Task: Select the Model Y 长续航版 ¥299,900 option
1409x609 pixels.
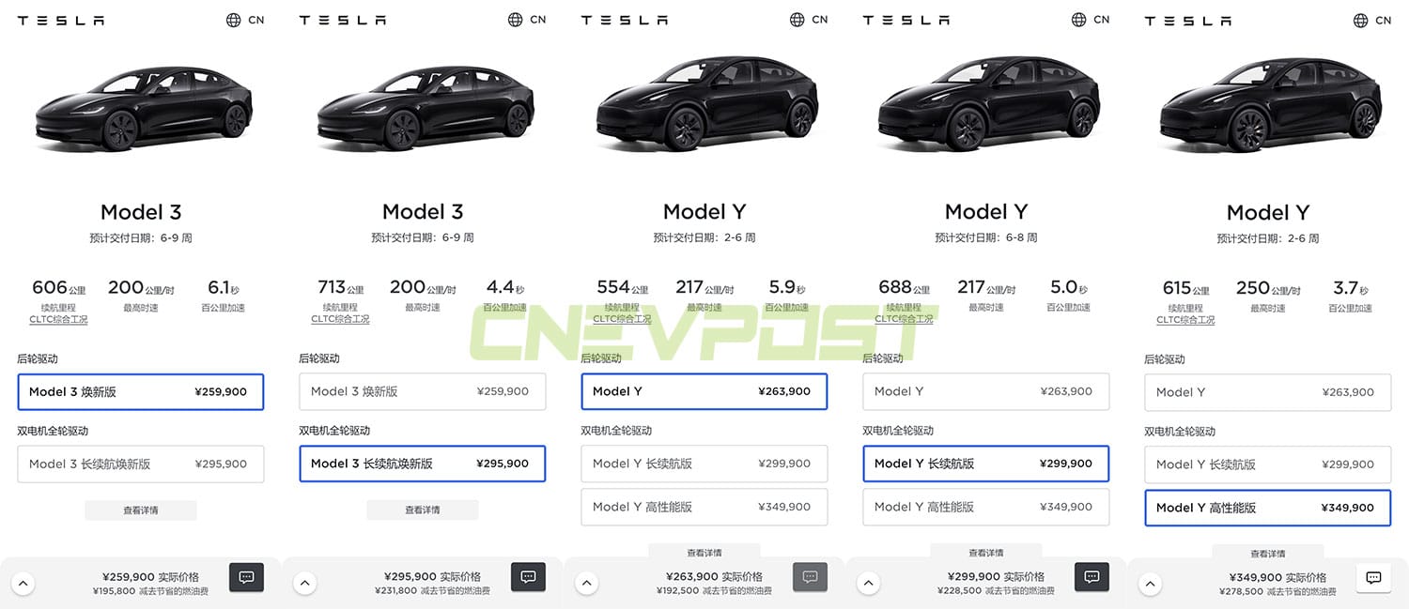Action: 985,463
